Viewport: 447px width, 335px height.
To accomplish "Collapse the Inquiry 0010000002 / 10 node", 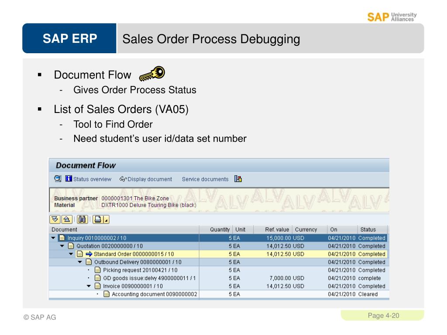I will [x=53, y=238].
